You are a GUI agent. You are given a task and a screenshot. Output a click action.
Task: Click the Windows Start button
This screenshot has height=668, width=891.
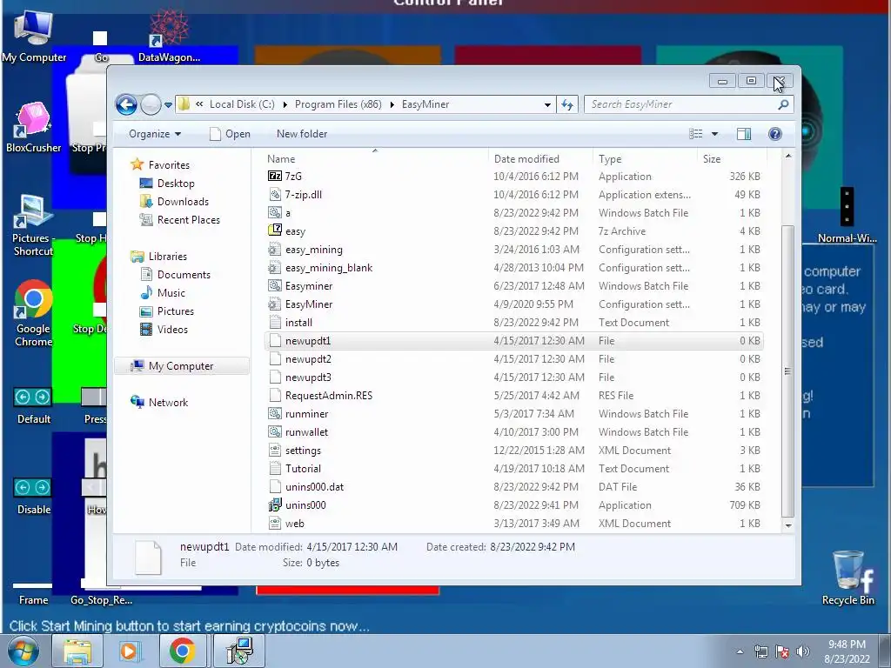click(22, 651)
